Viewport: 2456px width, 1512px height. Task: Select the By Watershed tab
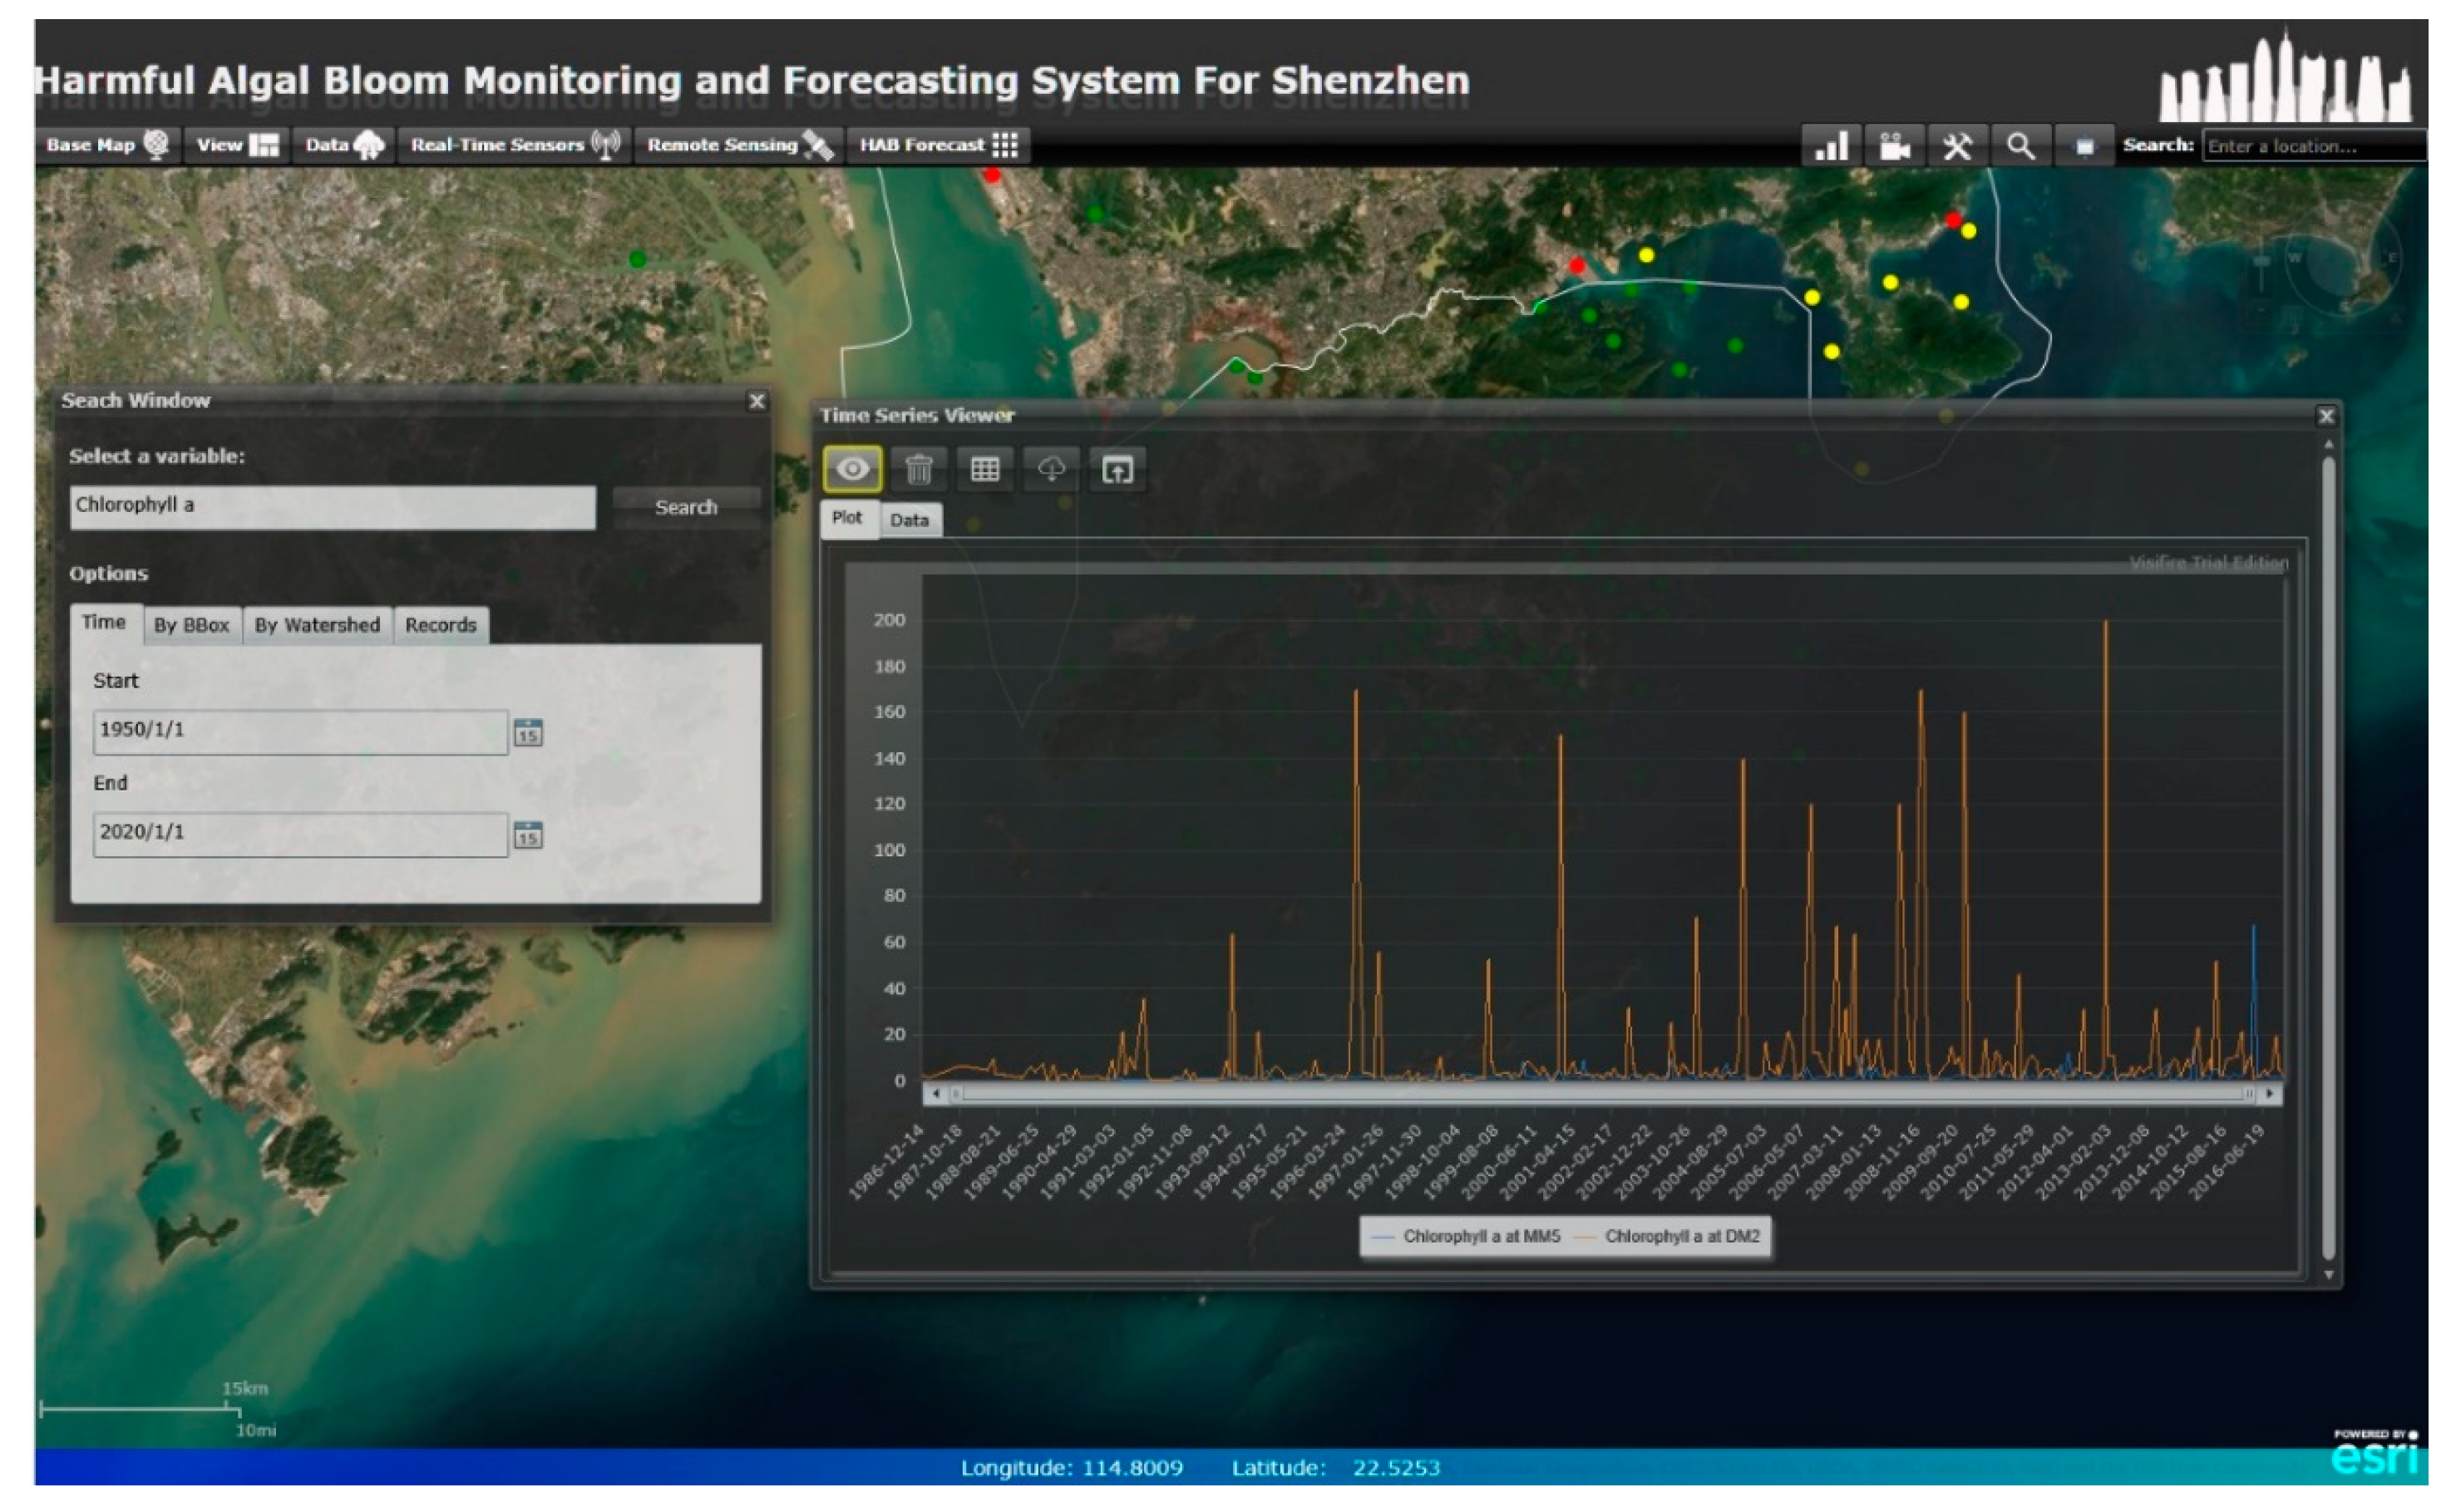317,626
